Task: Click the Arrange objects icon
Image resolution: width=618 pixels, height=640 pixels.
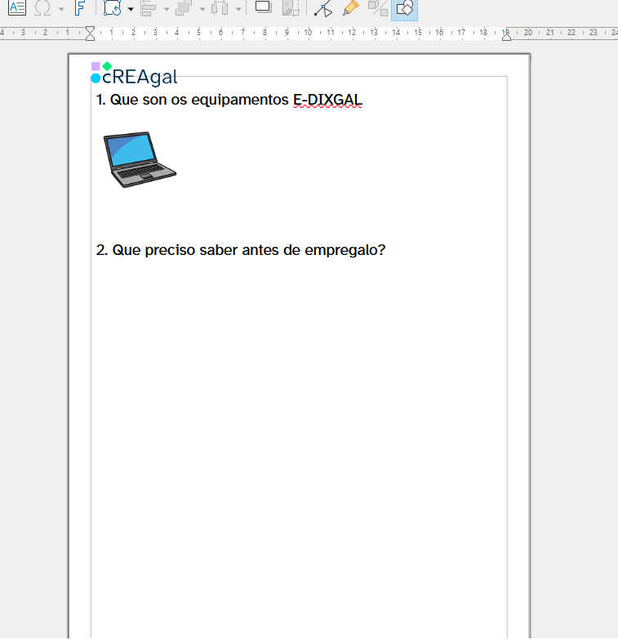Action: click(x=184, y=8)
